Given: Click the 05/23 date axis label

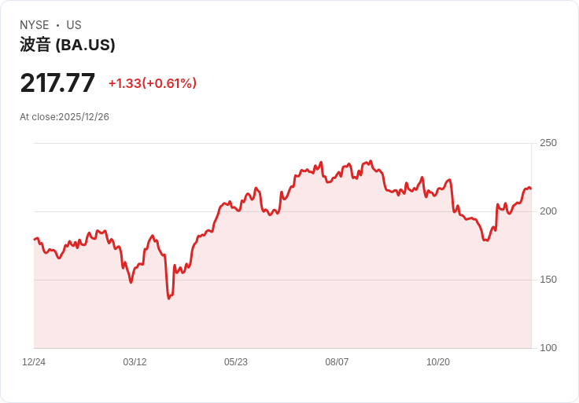Looking at the screenshot, I should point(236,362).
